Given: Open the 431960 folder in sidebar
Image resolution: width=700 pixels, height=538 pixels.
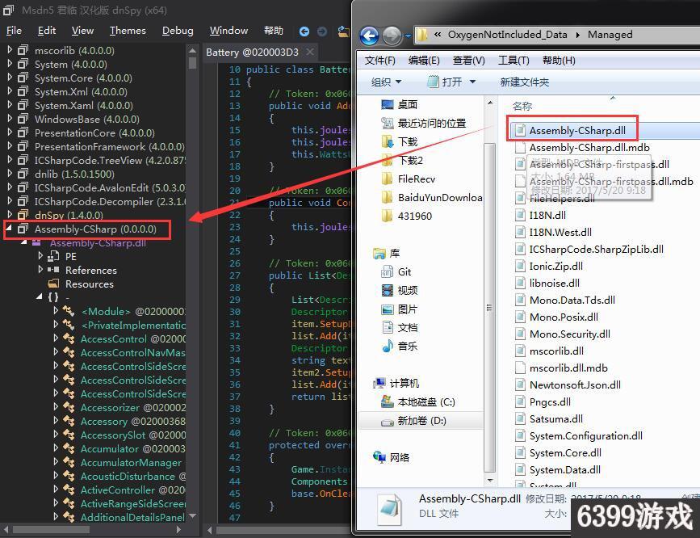Looking at the screenshot, I should click(x=407, y=216).
